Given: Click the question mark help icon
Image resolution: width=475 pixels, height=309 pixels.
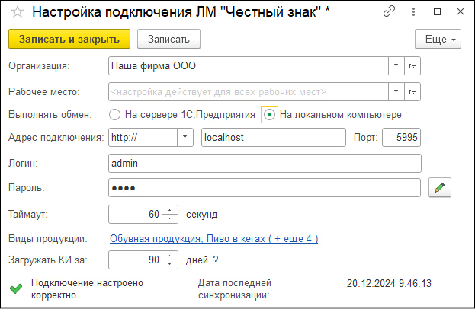Looking at the screenshot, I should (x=216, y=260).
